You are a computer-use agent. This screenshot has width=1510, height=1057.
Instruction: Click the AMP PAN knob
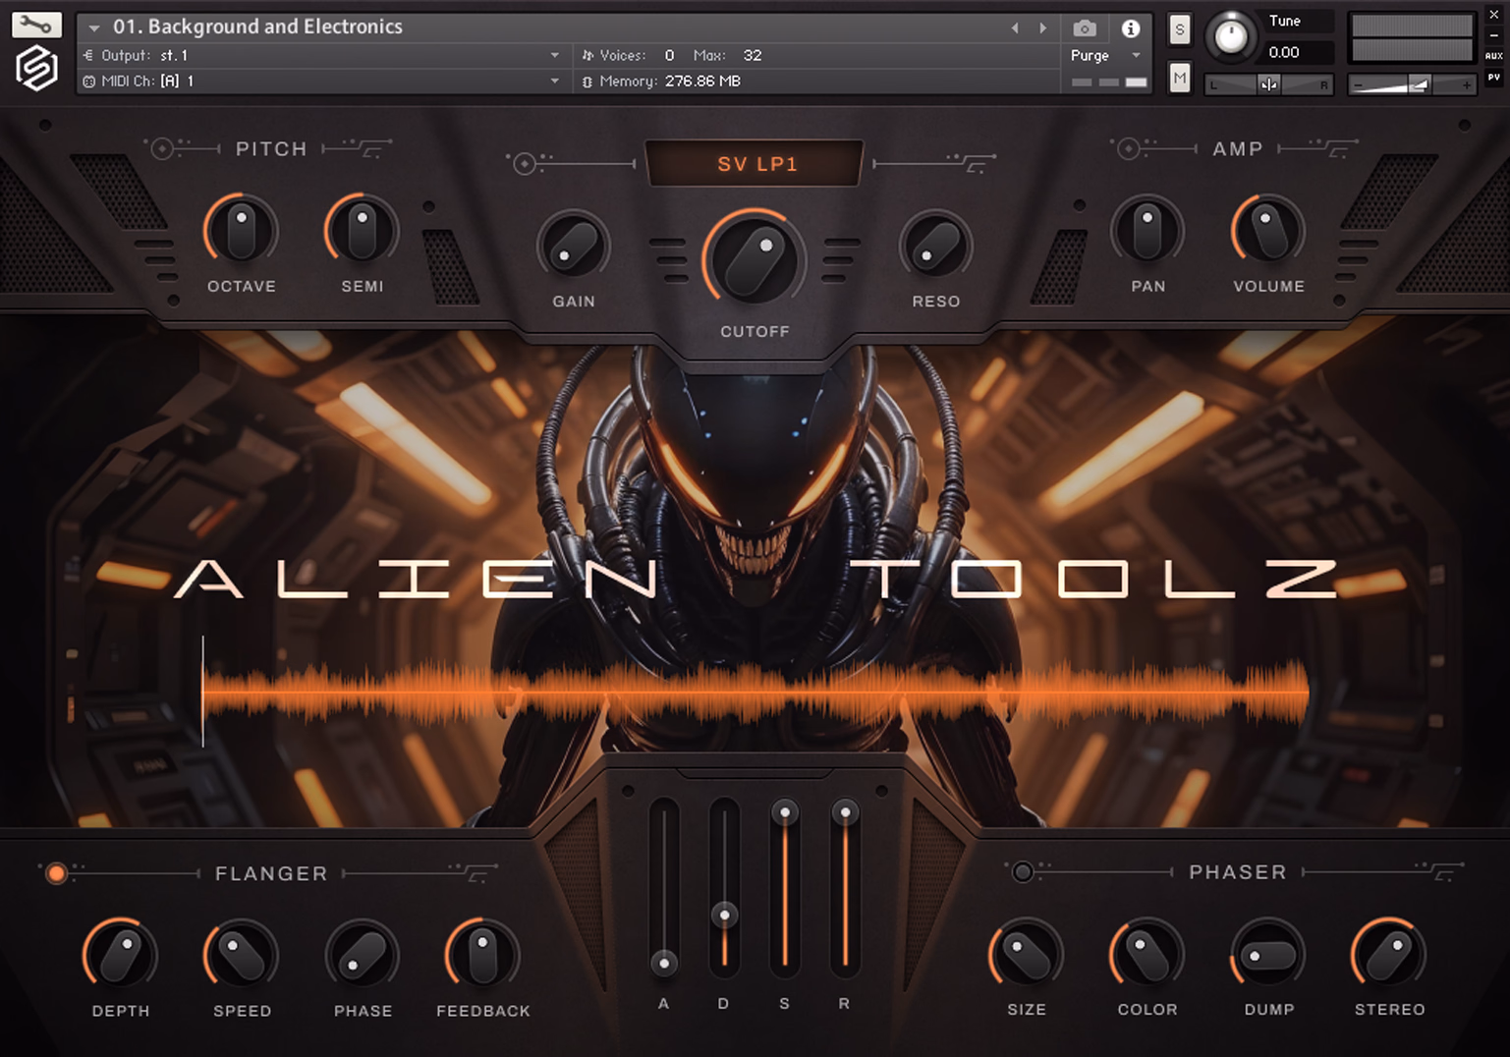[1147, 231]
